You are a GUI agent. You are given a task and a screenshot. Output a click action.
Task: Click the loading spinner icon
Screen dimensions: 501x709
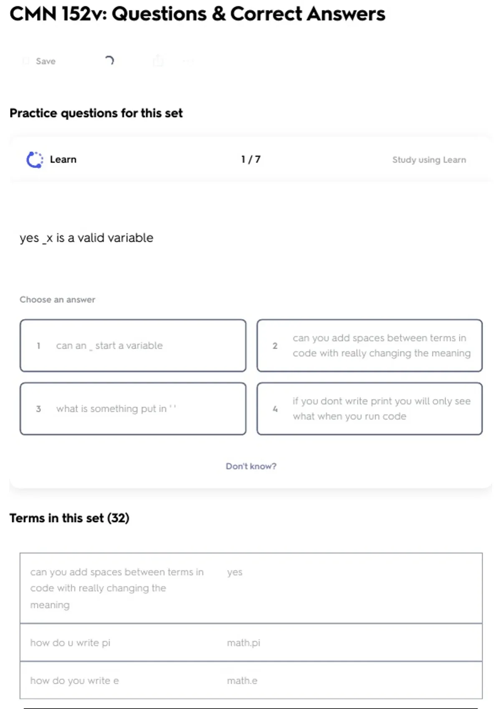[109, 61]
